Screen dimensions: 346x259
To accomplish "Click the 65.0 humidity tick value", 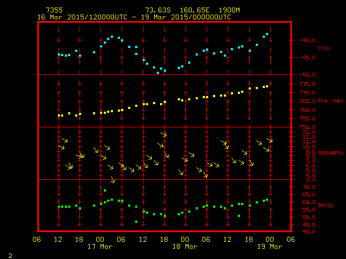I will 309,195.
